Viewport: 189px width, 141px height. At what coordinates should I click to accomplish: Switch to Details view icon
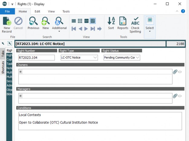[93, 21]
